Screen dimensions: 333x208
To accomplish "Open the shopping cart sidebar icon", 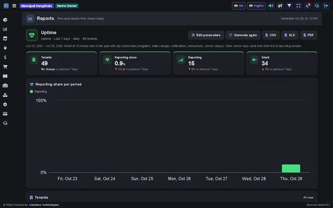I will click(5, 67).
